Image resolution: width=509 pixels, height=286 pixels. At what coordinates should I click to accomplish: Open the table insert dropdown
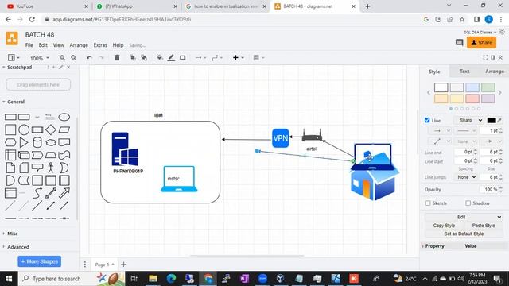258,58
